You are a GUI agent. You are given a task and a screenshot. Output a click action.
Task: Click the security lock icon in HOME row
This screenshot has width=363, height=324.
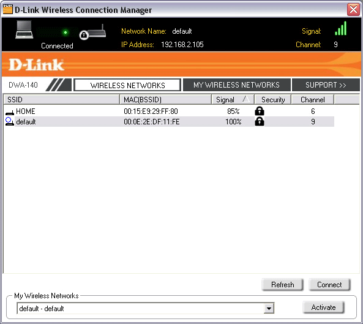pos(260,111)
